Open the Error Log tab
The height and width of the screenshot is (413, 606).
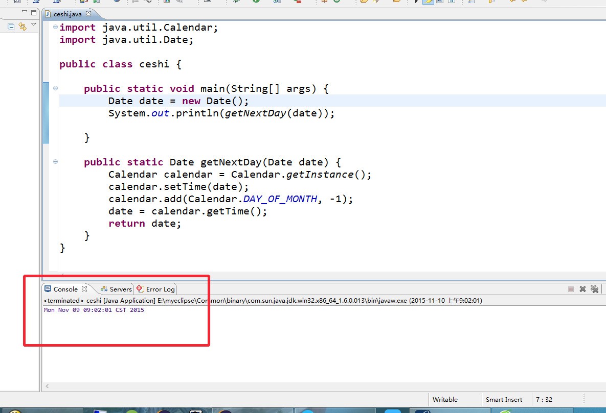tap(156, 289)
